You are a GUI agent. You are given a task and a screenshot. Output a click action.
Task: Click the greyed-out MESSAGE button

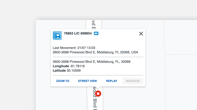point(133,81)
